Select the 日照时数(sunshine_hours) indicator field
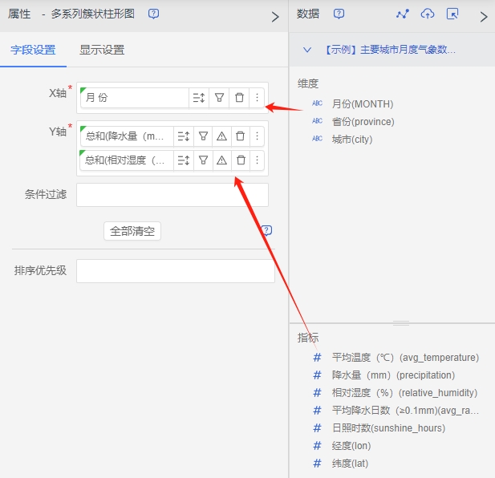 click(388, 427)
